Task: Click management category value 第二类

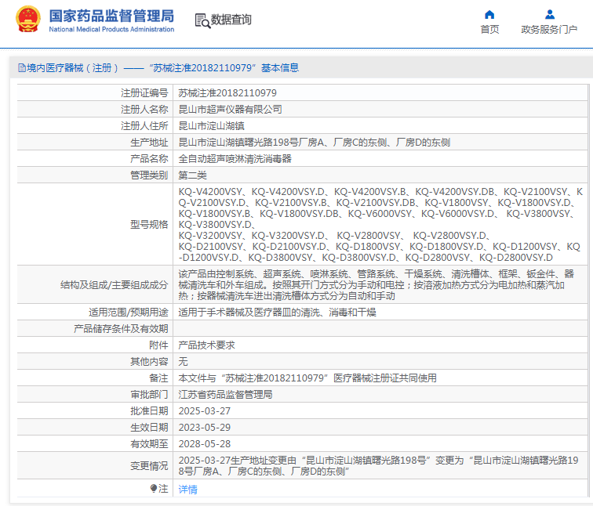Action: [x=194, y=175]
